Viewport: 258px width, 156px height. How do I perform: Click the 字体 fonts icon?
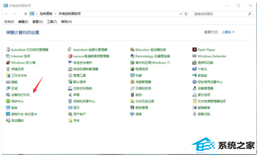coord(70,121)
